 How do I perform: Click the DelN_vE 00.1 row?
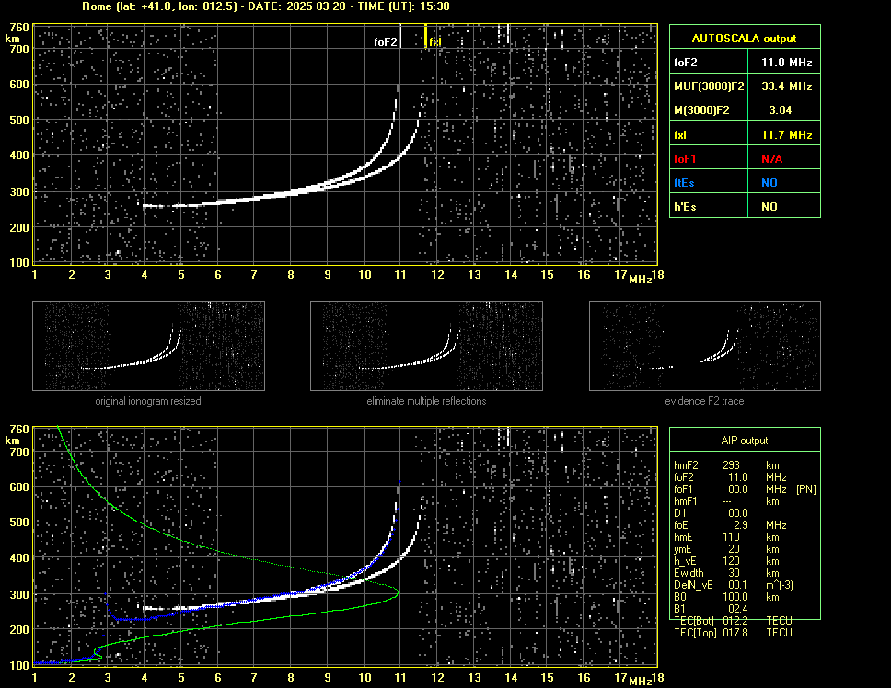tap(734, 585)
